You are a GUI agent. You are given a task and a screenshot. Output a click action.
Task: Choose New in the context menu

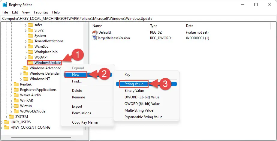[88, 75]
